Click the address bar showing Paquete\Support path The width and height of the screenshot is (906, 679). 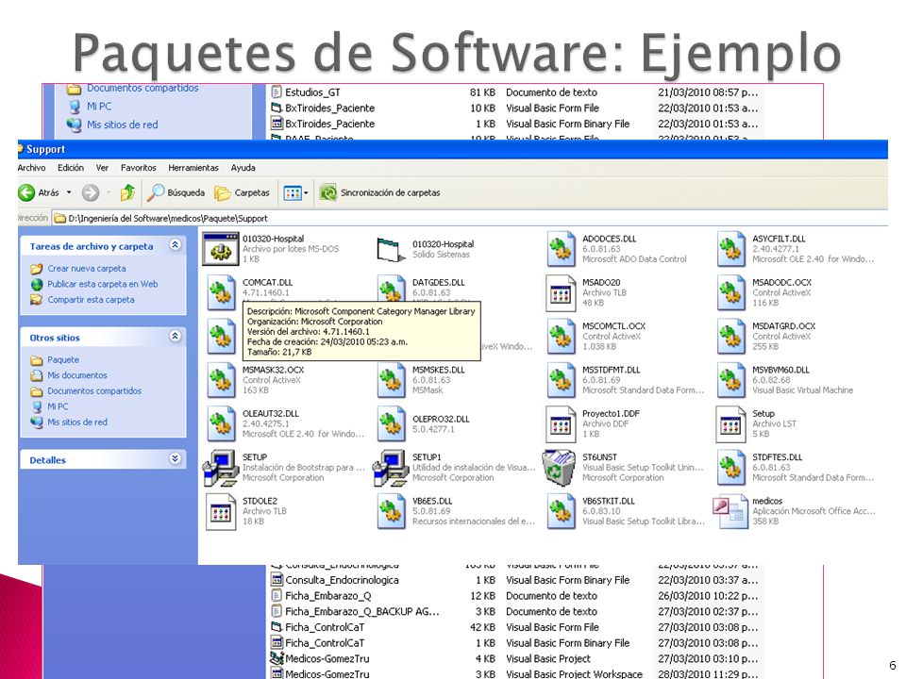(470, 218)
